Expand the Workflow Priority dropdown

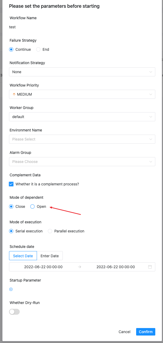(82, 94)
